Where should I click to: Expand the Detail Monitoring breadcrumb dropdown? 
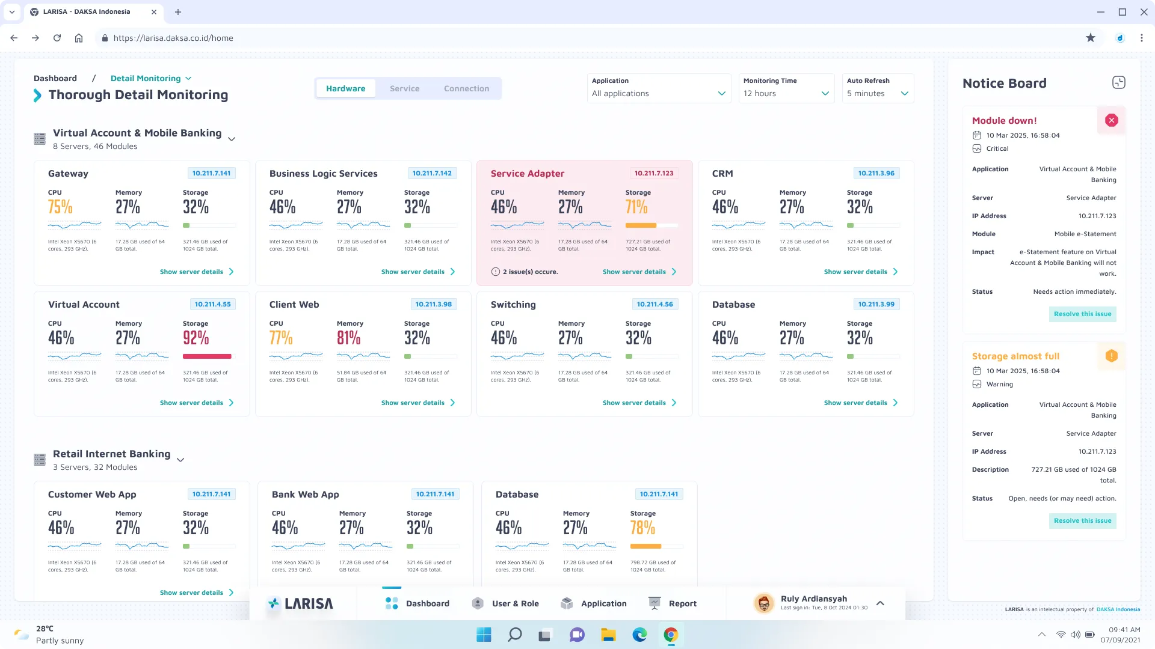[x=188, y=79]
